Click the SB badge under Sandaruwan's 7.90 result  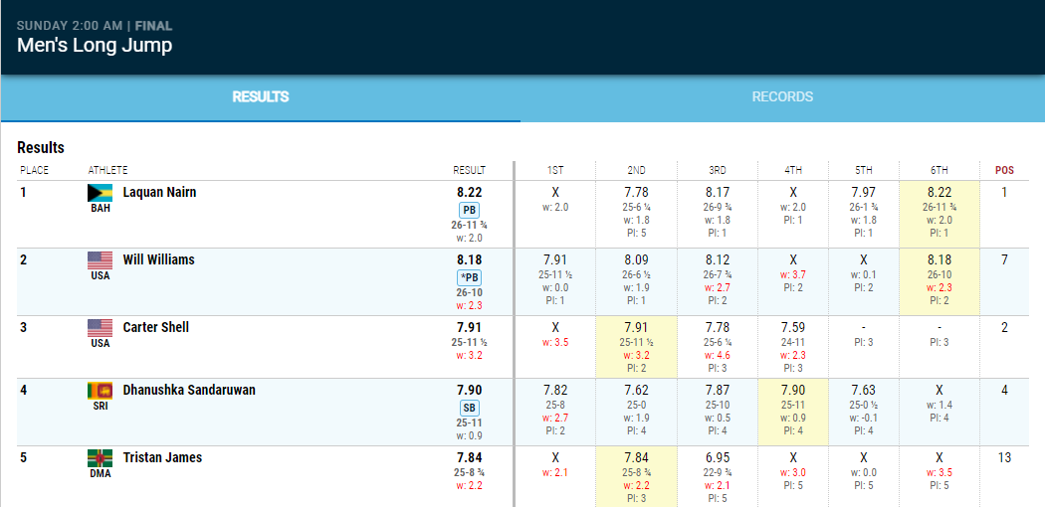point(469,408)
